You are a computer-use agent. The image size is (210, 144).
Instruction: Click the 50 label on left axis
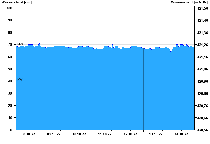point(10,69)
